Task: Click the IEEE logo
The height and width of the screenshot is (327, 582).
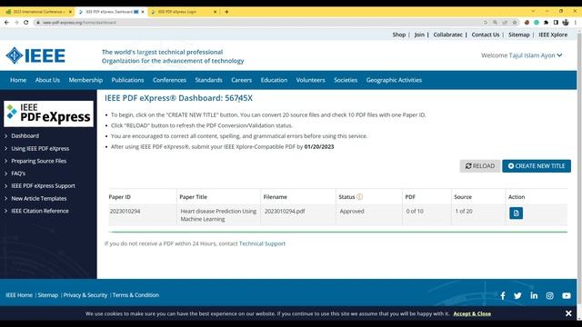Action: [35, 55]
